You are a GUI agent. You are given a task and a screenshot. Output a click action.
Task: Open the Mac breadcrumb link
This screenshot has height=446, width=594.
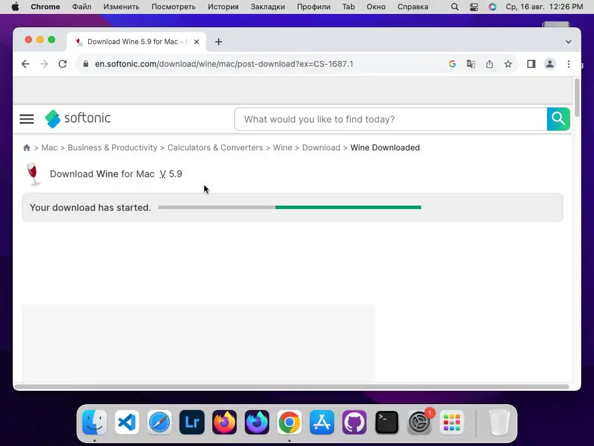pos(49,148)
